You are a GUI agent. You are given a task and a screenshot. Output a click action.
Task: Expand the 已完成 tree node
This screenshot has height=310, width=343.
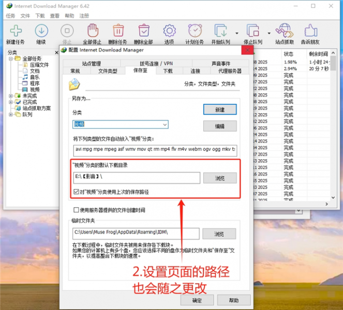pyautogui.click(x=10, y=102)
